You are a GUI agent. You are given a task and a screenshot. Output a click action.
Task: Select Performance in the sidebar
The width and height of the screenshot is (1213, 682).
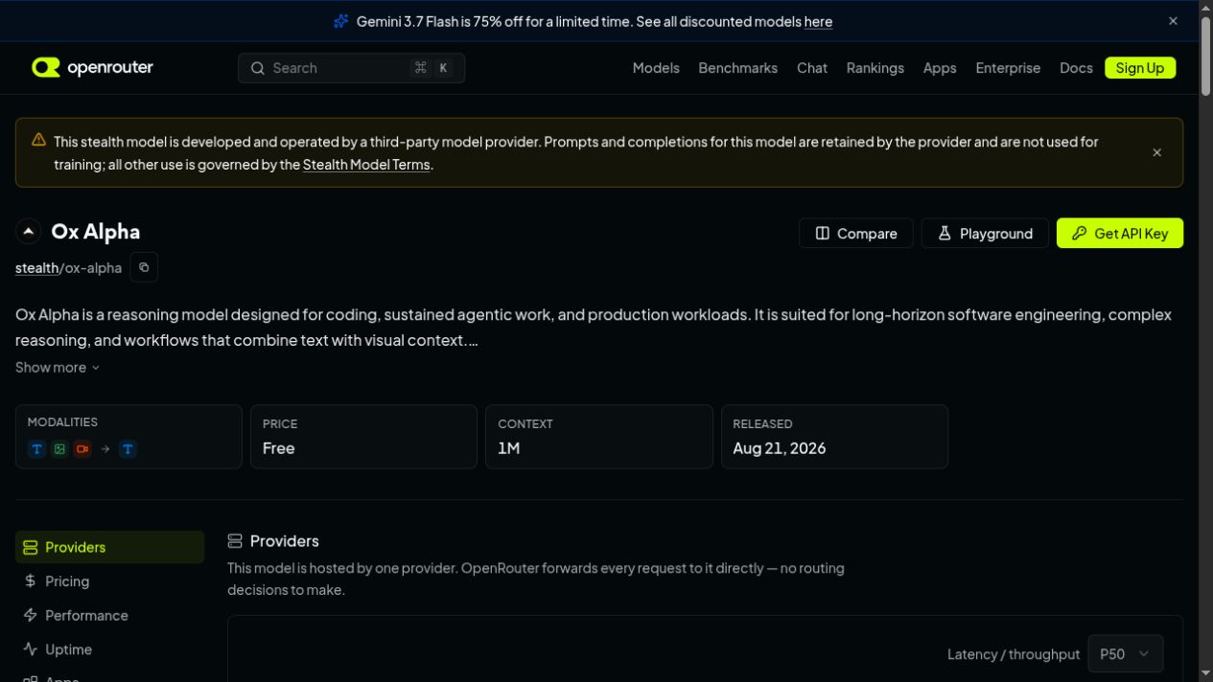tap(109, 615)
